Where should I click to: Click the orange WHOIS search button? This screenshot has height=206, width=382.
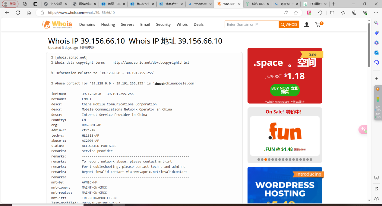pos(289,25)
